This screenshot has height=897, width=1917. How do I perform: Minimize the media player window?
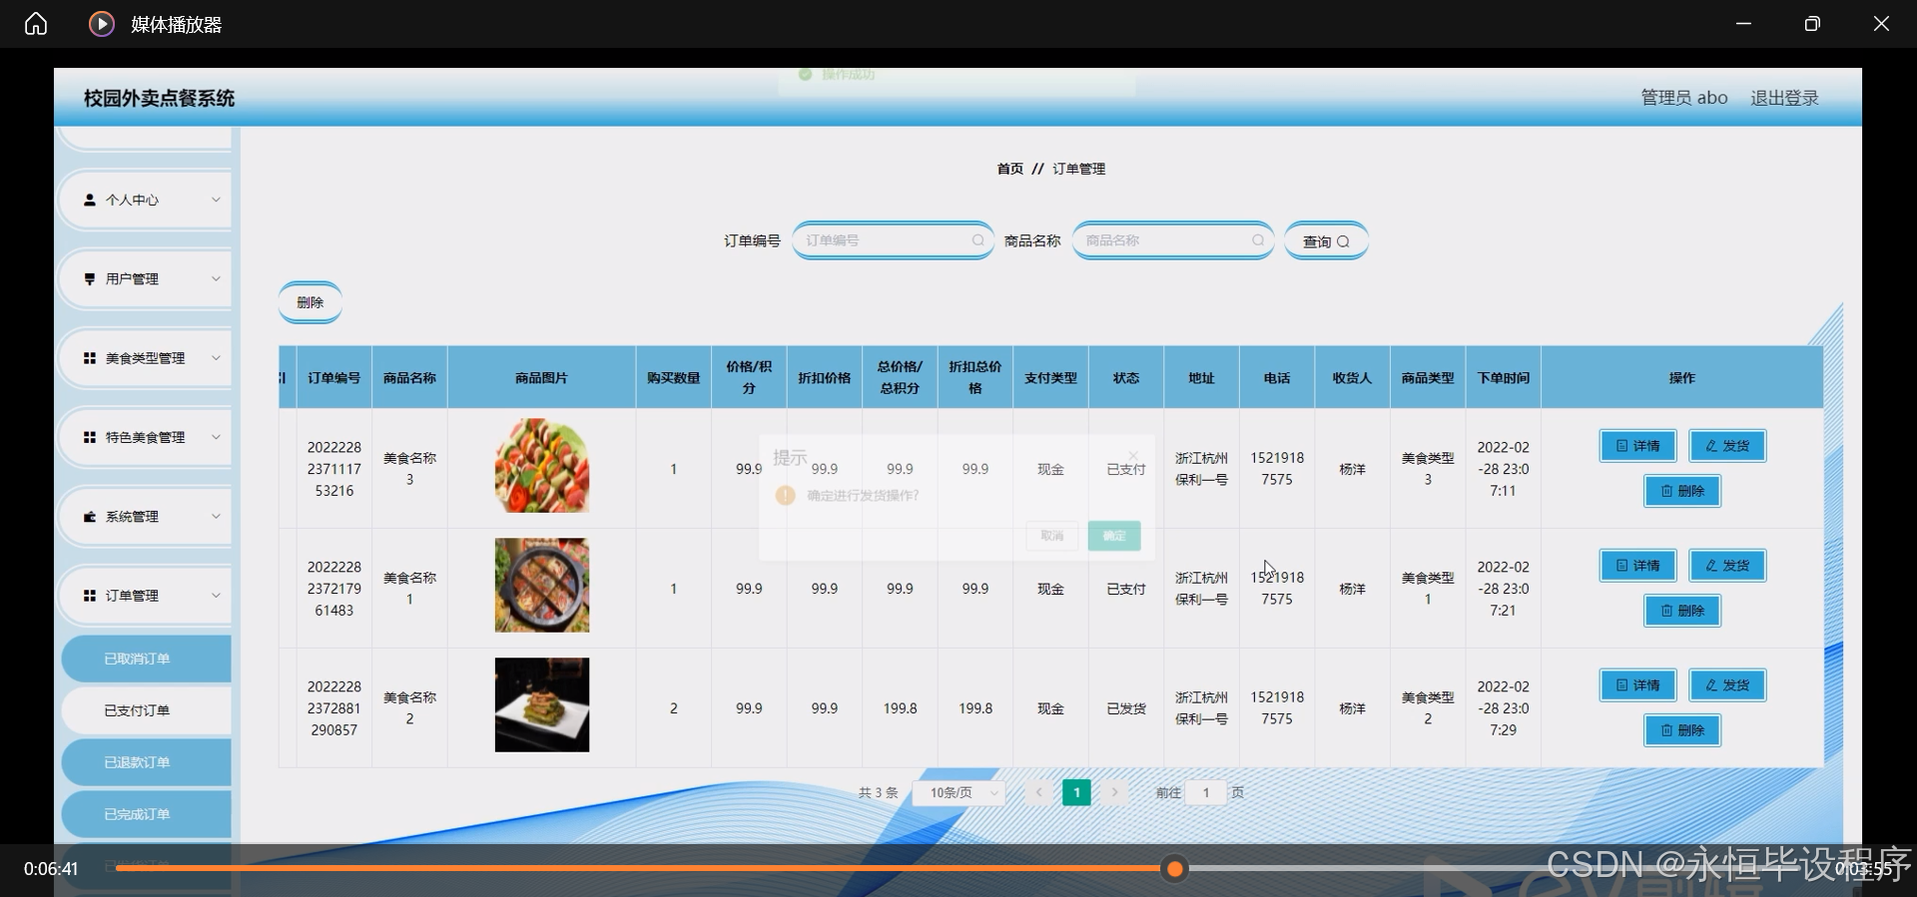point(1743,24)
